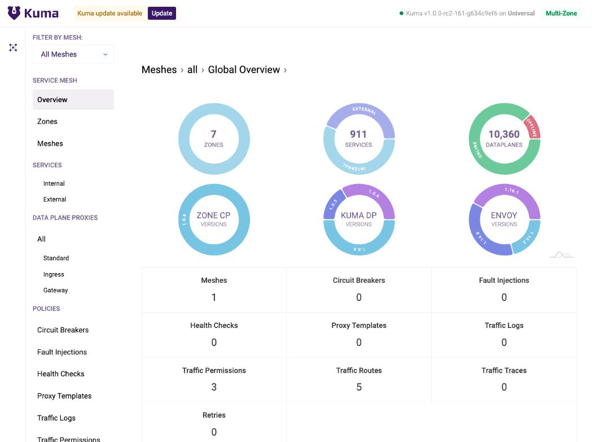
Task: Click the Services donut chart
Action: pyautogui.click(x=359, y=139)
